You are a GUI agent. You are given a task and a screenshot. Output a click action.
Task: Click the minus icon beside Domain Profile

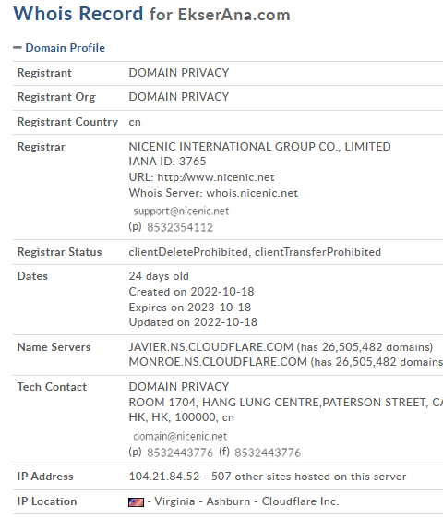pyautogui.click(x=18, y=48)
